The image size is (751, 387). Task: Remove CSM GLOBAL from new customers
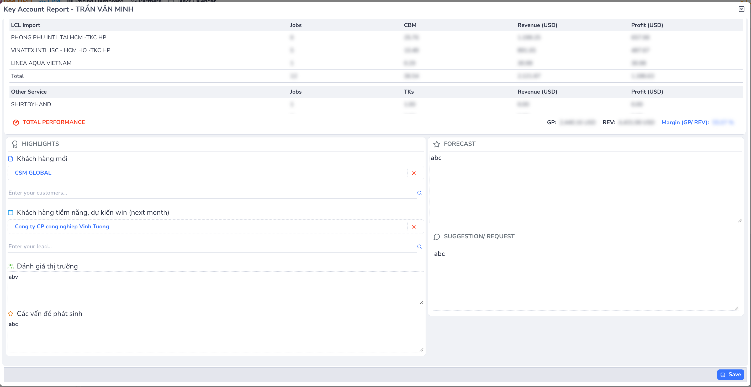tap(414, 173)
